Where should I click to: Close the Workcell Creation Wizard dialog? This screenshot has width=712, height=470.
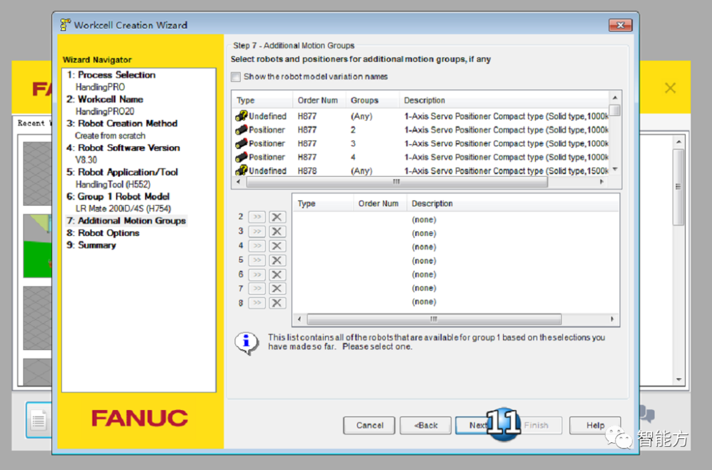[620, 25]
